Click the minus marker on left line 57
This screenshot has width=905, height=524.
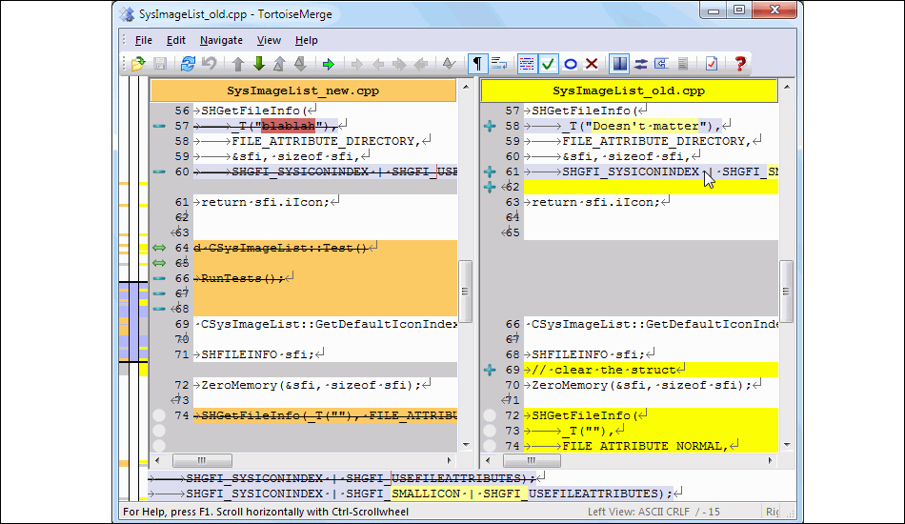point(159,126)
